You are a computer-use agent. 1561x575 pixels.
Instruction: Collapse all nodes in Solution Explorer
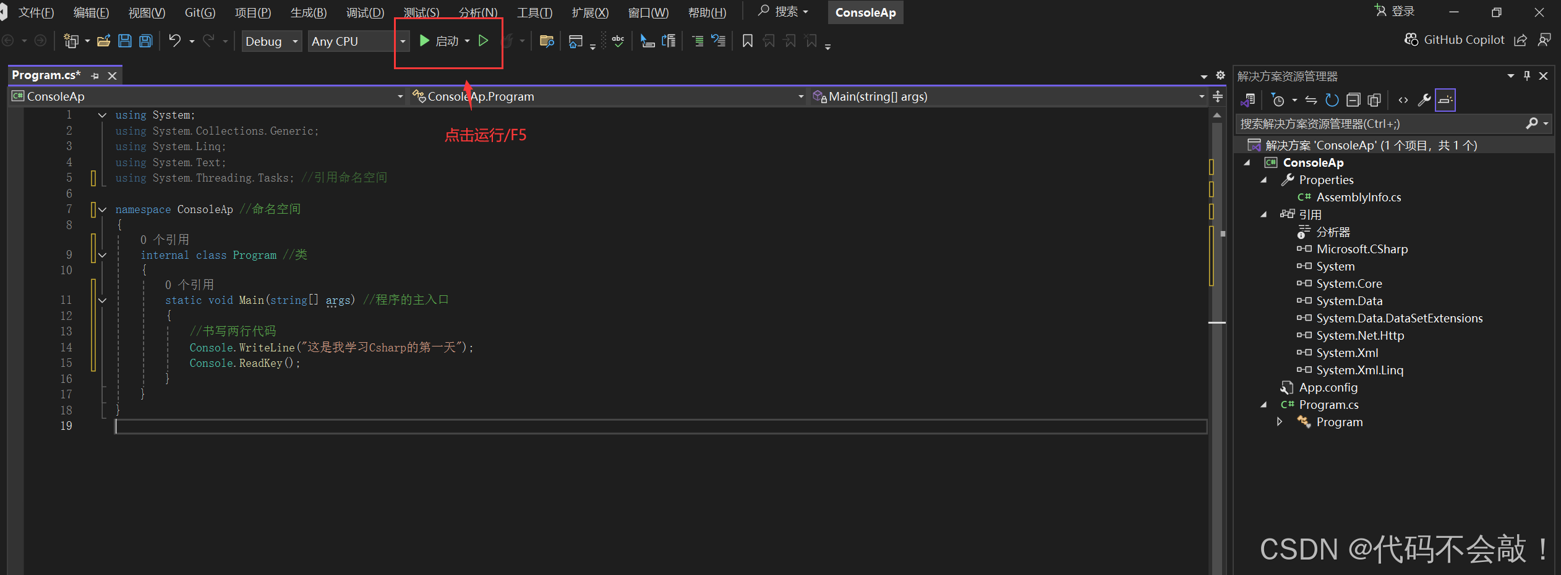(1353, 100)
